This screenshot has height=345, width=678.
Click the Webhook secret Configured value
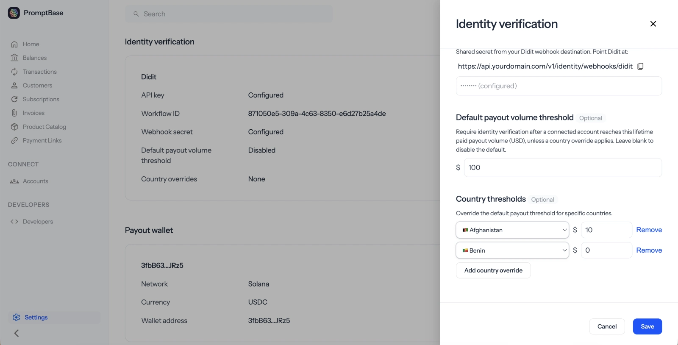[266, 132]
